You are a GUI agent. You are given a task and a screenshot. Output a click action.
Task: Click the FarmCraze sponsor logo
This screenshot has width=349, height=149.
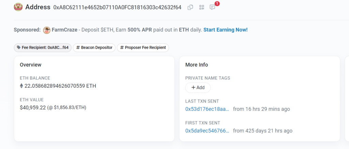tap(46, 30)
